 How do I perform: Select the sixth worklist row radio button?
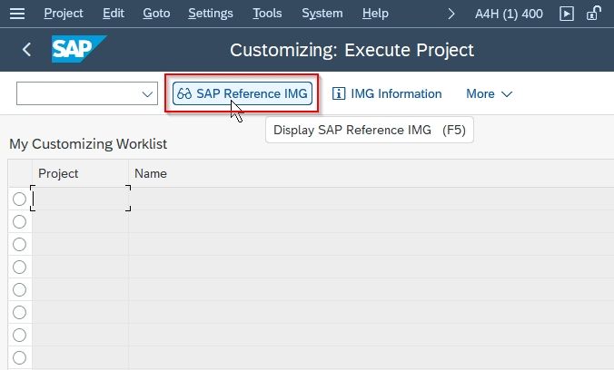19,313
